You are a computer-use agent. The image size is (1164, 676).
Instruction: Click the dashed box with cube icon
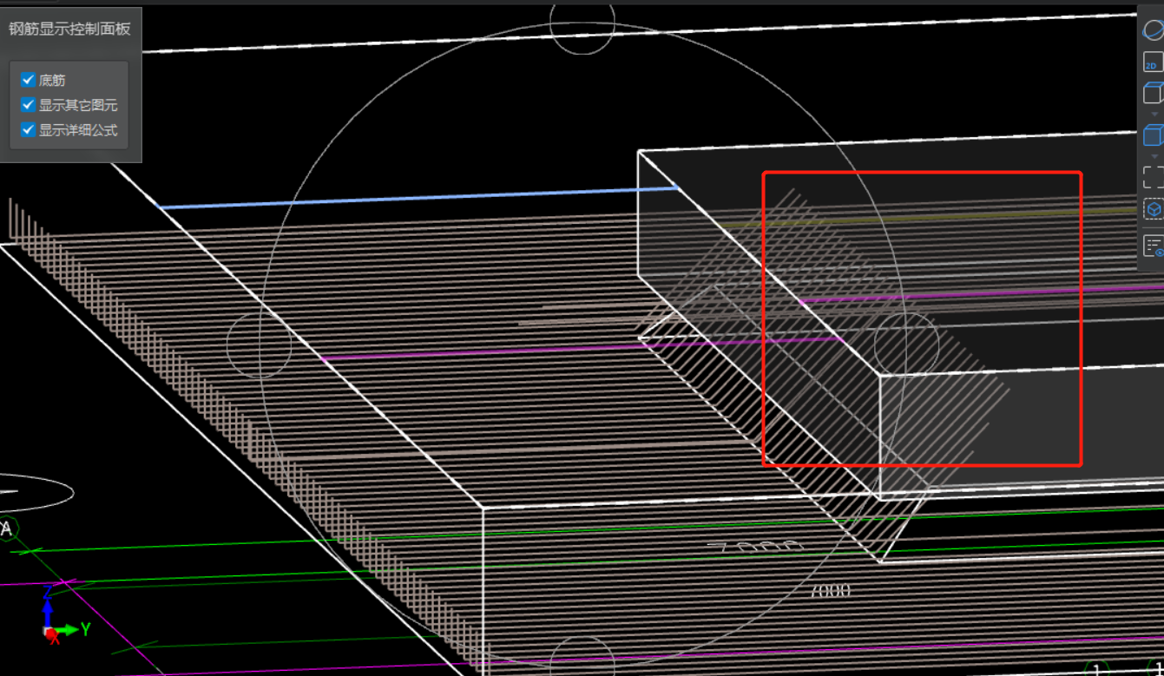click(x=1153, y=209)
